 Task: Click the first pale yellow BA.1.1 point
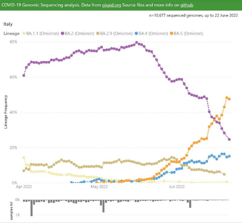[x=24, y=158]
